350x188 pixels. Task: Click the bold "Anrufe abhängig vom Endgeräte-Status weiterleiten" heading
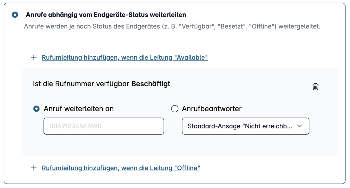[x=106, y=15]
